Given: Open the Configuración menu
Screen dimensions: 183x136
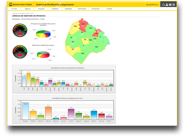Looking at the screenshot, I should (x=96, y=9).
